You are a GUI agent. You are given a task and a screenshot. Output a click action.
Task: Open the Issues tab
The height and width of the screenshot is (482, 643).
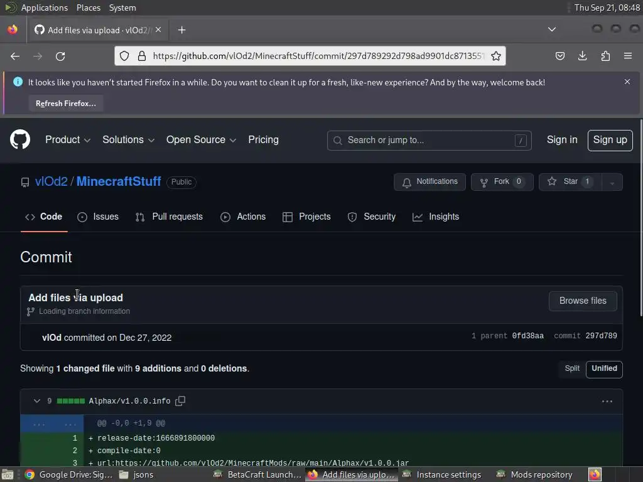tap(98, 217)
